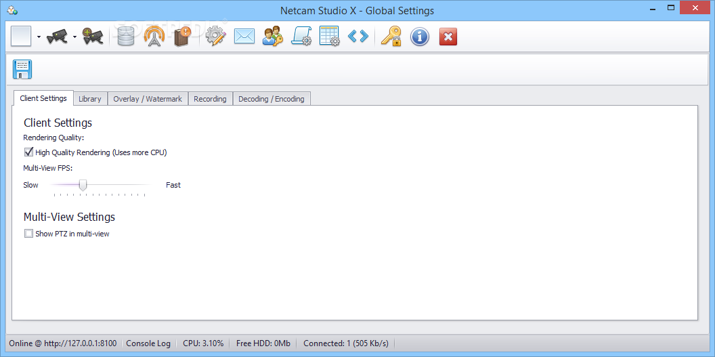Open the Decoding / Encoding tab
This screenshot has height=357, width=715.
[272, 98]
